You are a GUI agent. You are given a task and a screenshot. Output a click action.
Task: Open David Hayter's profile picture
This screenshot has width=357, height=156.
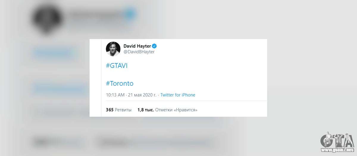(x=113, y=49)
